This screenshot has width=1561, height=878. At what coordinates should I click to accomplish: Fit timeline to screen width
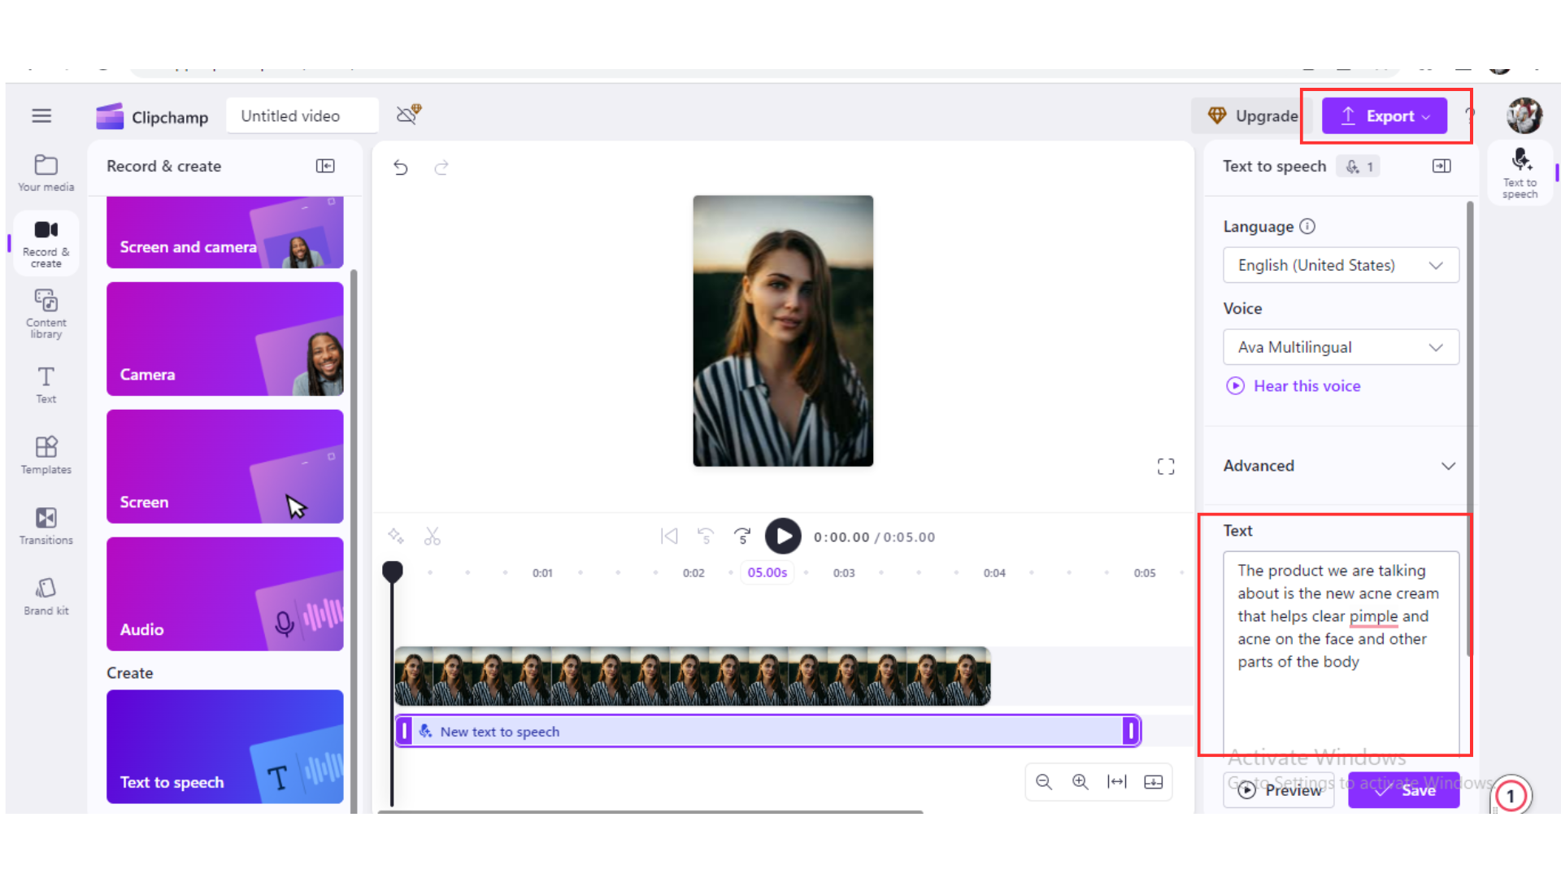(x=1117, y=782)
